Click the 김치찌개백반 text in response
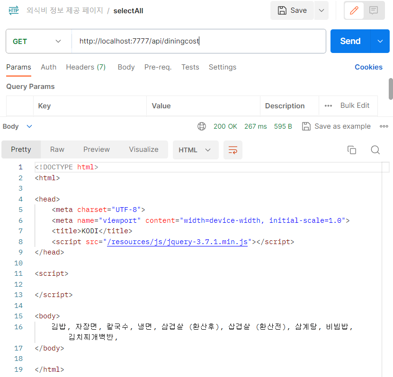 point(91,337)
